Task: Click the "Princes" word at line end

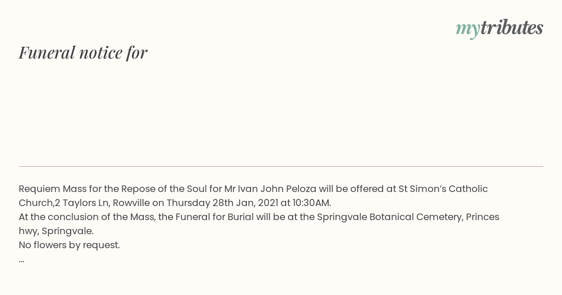Action: 482,217
